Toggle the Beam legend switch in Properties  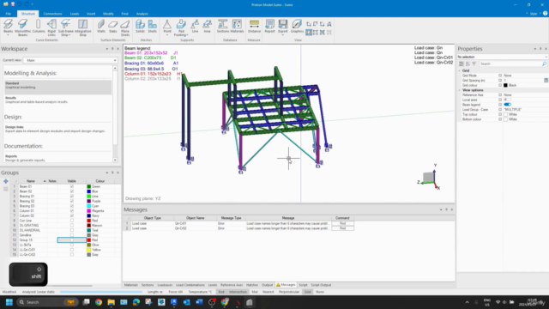pos(507,105)
